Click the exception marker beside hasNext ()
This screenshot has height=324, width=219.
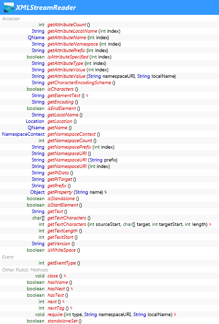(72, 288)
